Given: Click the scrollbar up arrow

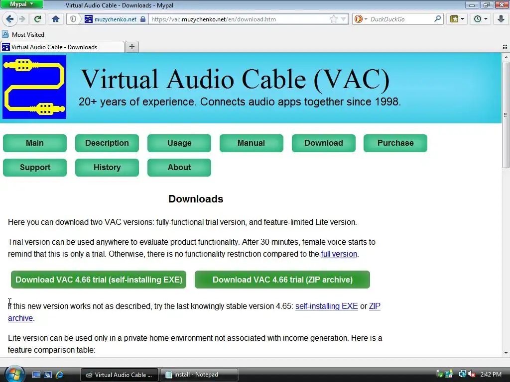Looking at the screenshot, I should (x=506, y=57).
